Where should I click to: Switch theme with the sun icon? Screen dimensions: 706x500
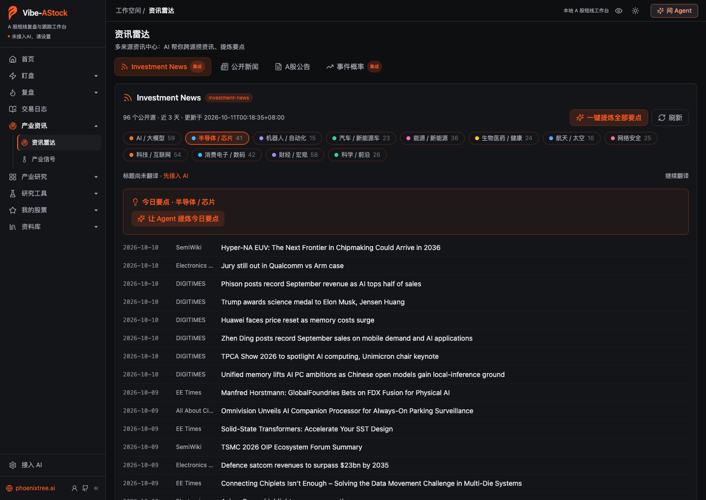635,11
